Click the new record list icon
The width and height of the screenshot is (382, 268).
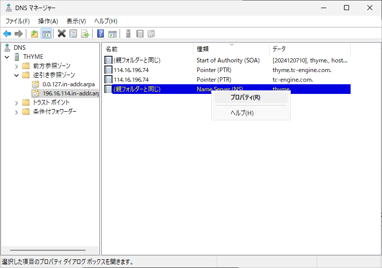140,33
